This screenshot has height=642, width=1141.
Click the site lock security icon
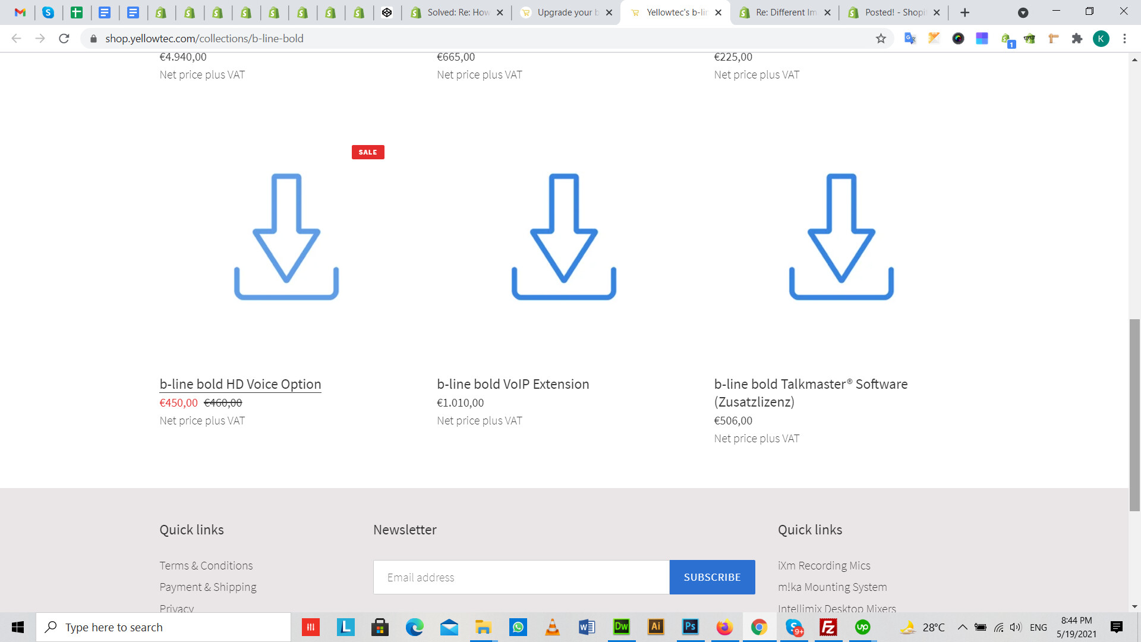(93, 39)
